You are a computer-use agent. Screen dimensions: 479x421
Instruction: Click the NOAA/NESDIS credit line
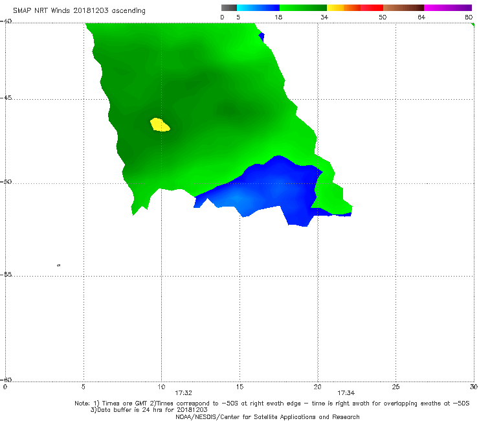pos(267,416)
